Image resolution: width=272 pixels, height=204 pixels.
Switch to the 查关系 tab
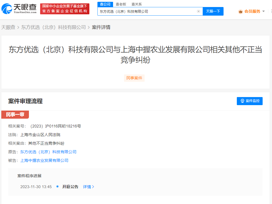(137, 4)
